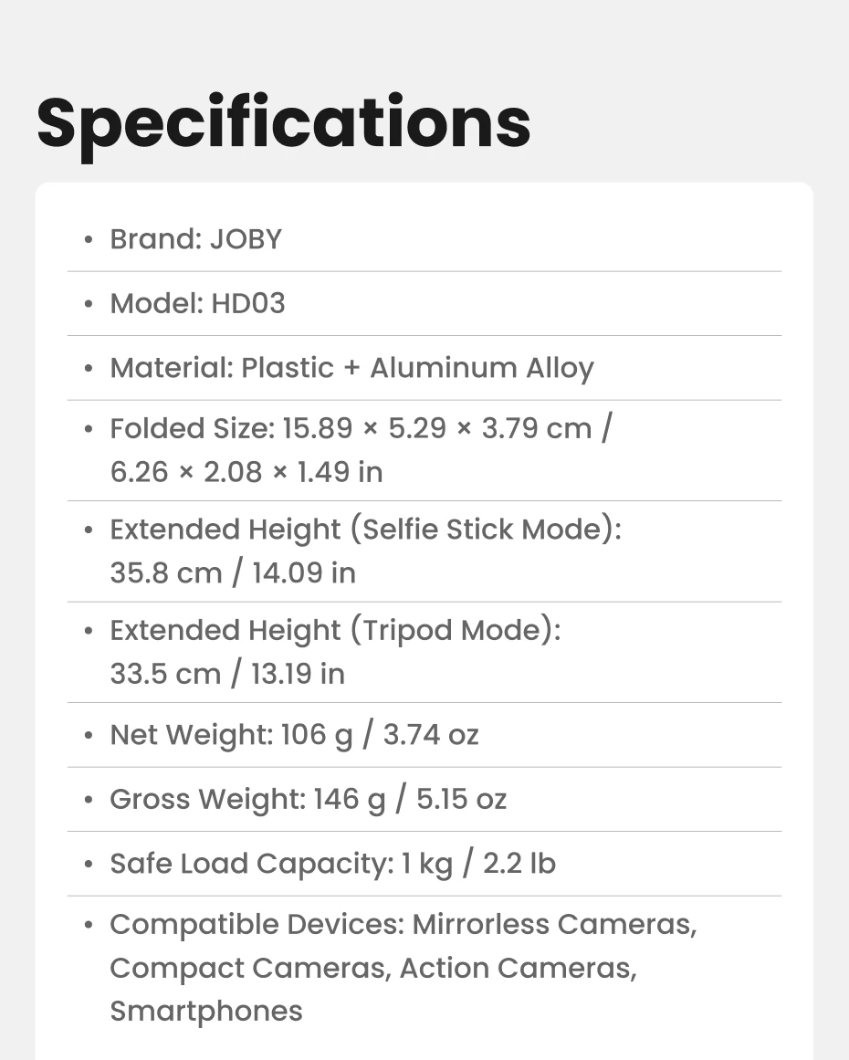The image size is (849, 1060).
Task: Click the Safe Load Capacity row
Action: (424, 864)
